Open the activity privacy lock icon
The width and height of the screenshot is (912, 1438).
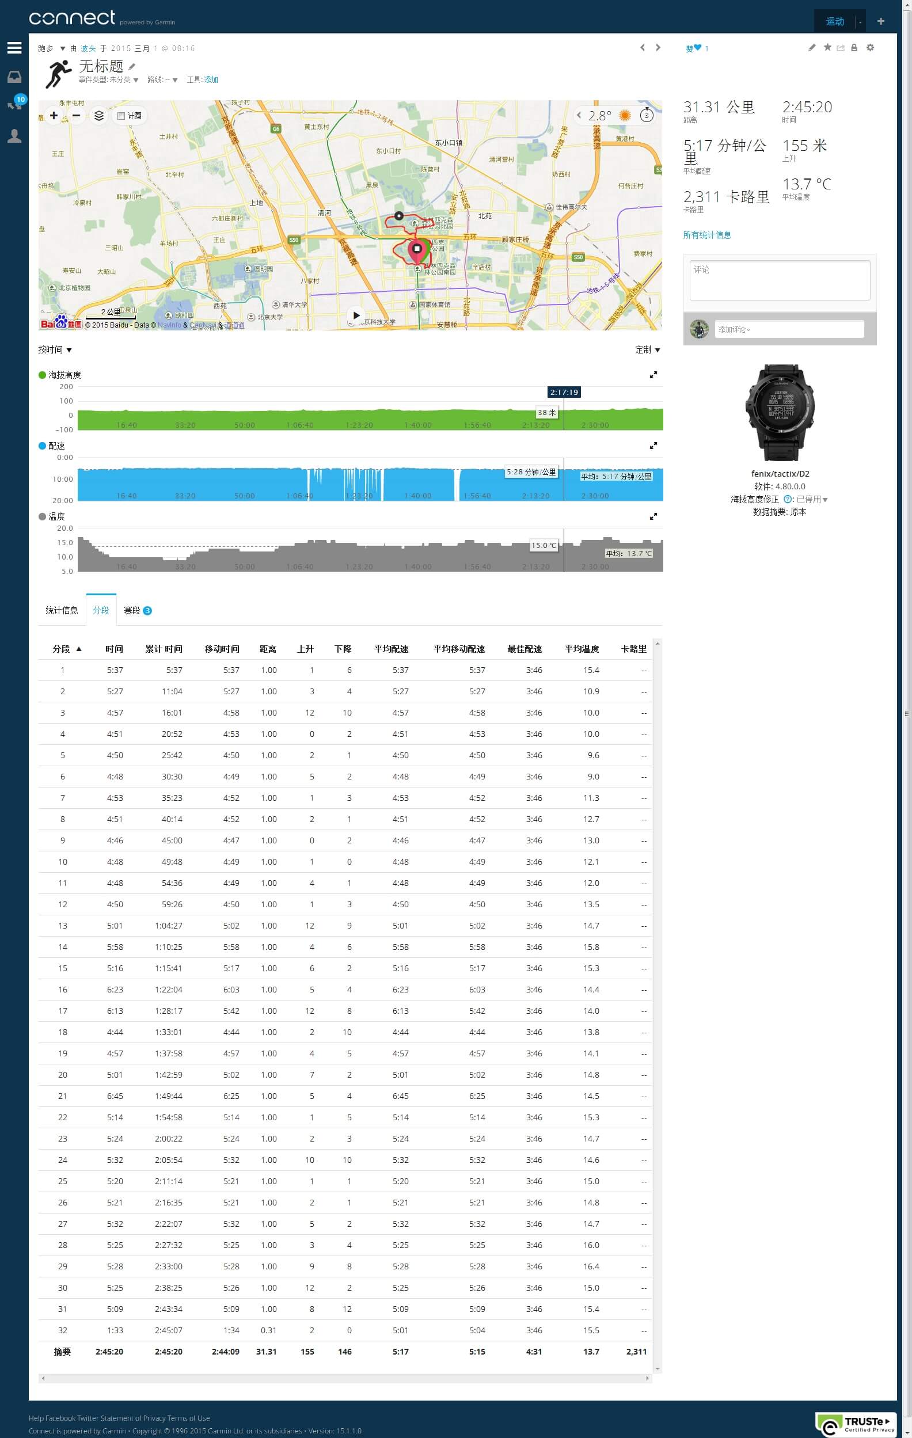tap(854, 48)
